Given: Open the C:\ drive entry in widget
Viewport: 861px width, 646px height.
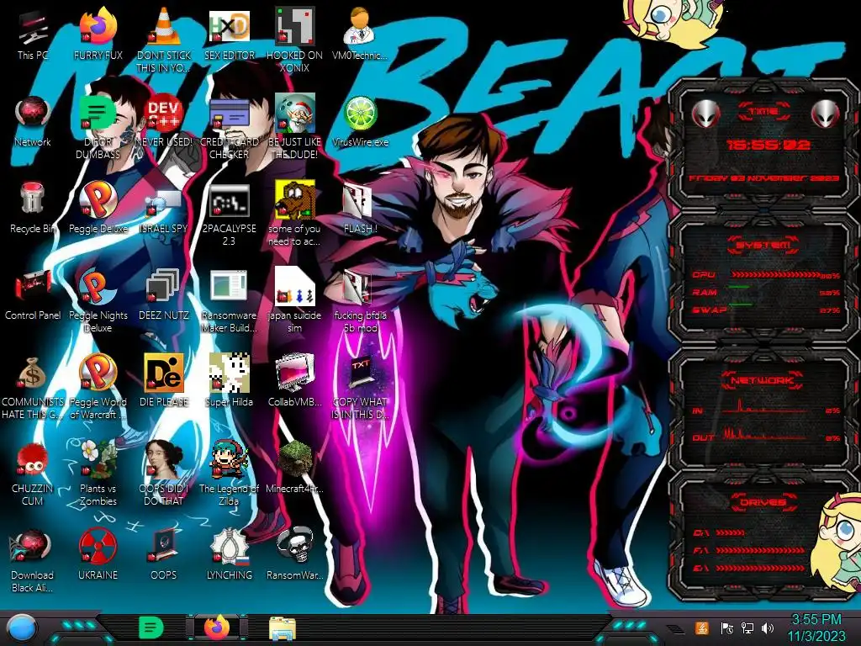Looking at the screenshot, I should [720, 532].
